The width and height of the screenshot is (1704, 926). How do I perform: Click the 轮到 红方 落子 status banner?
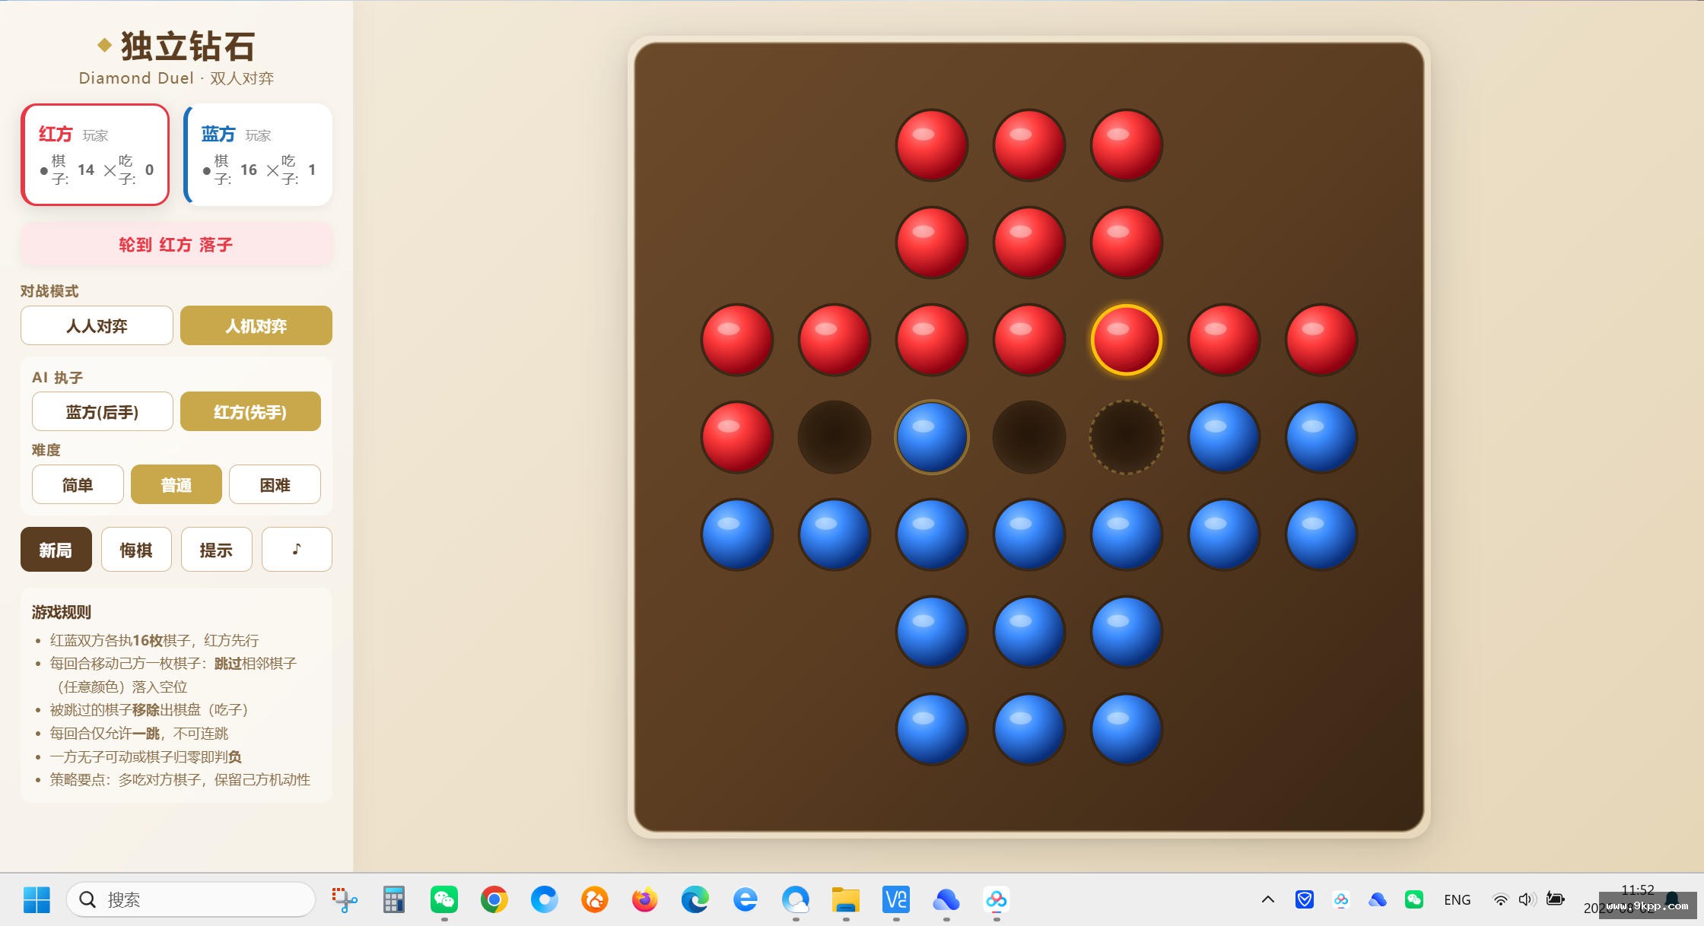[176, 245]
